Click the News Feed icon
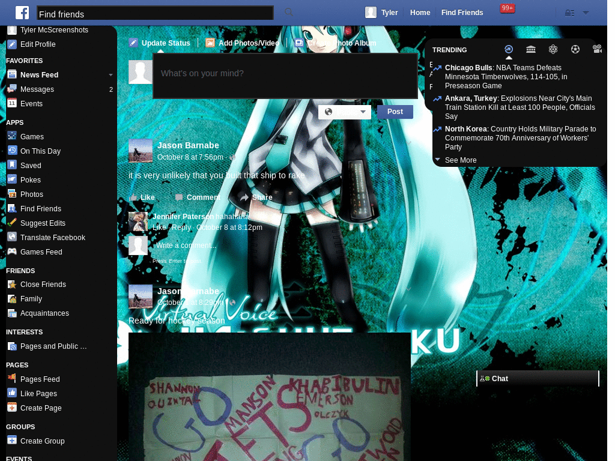 [12, 74]
